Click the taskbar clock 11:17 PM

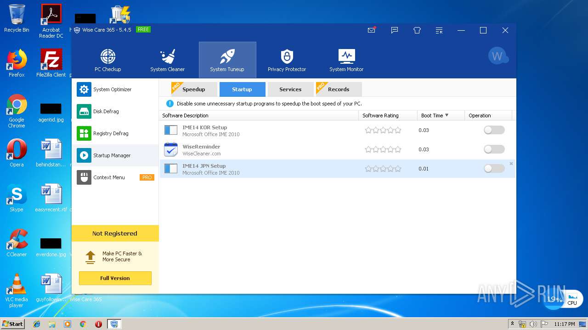click(x=565, y=324)
